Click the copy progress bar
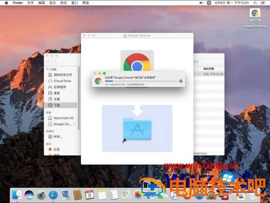 [x=141, y=82]
